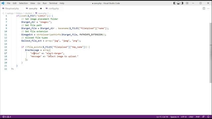The width and height of the screenshot is (212, 119).
Task: Click line number 15 in the gutter
Action: [x=6, y=47]
